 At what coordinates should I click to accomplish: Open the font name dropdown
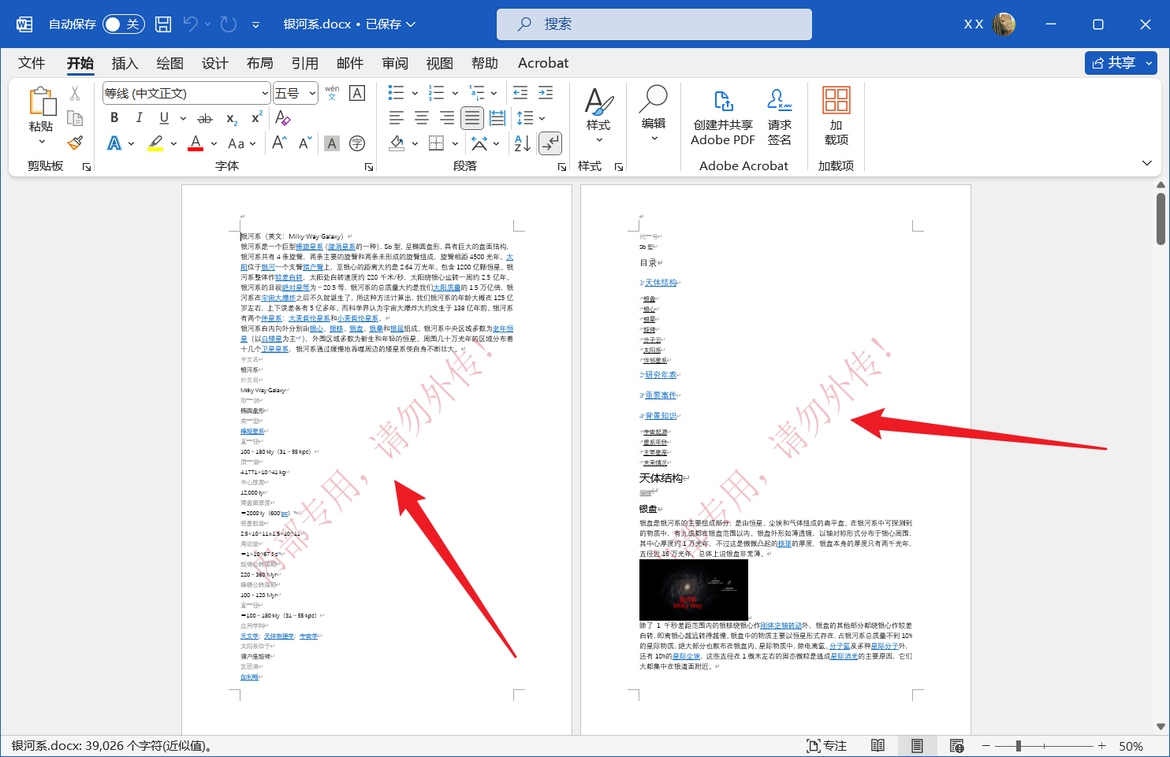(x=265, y=94)
